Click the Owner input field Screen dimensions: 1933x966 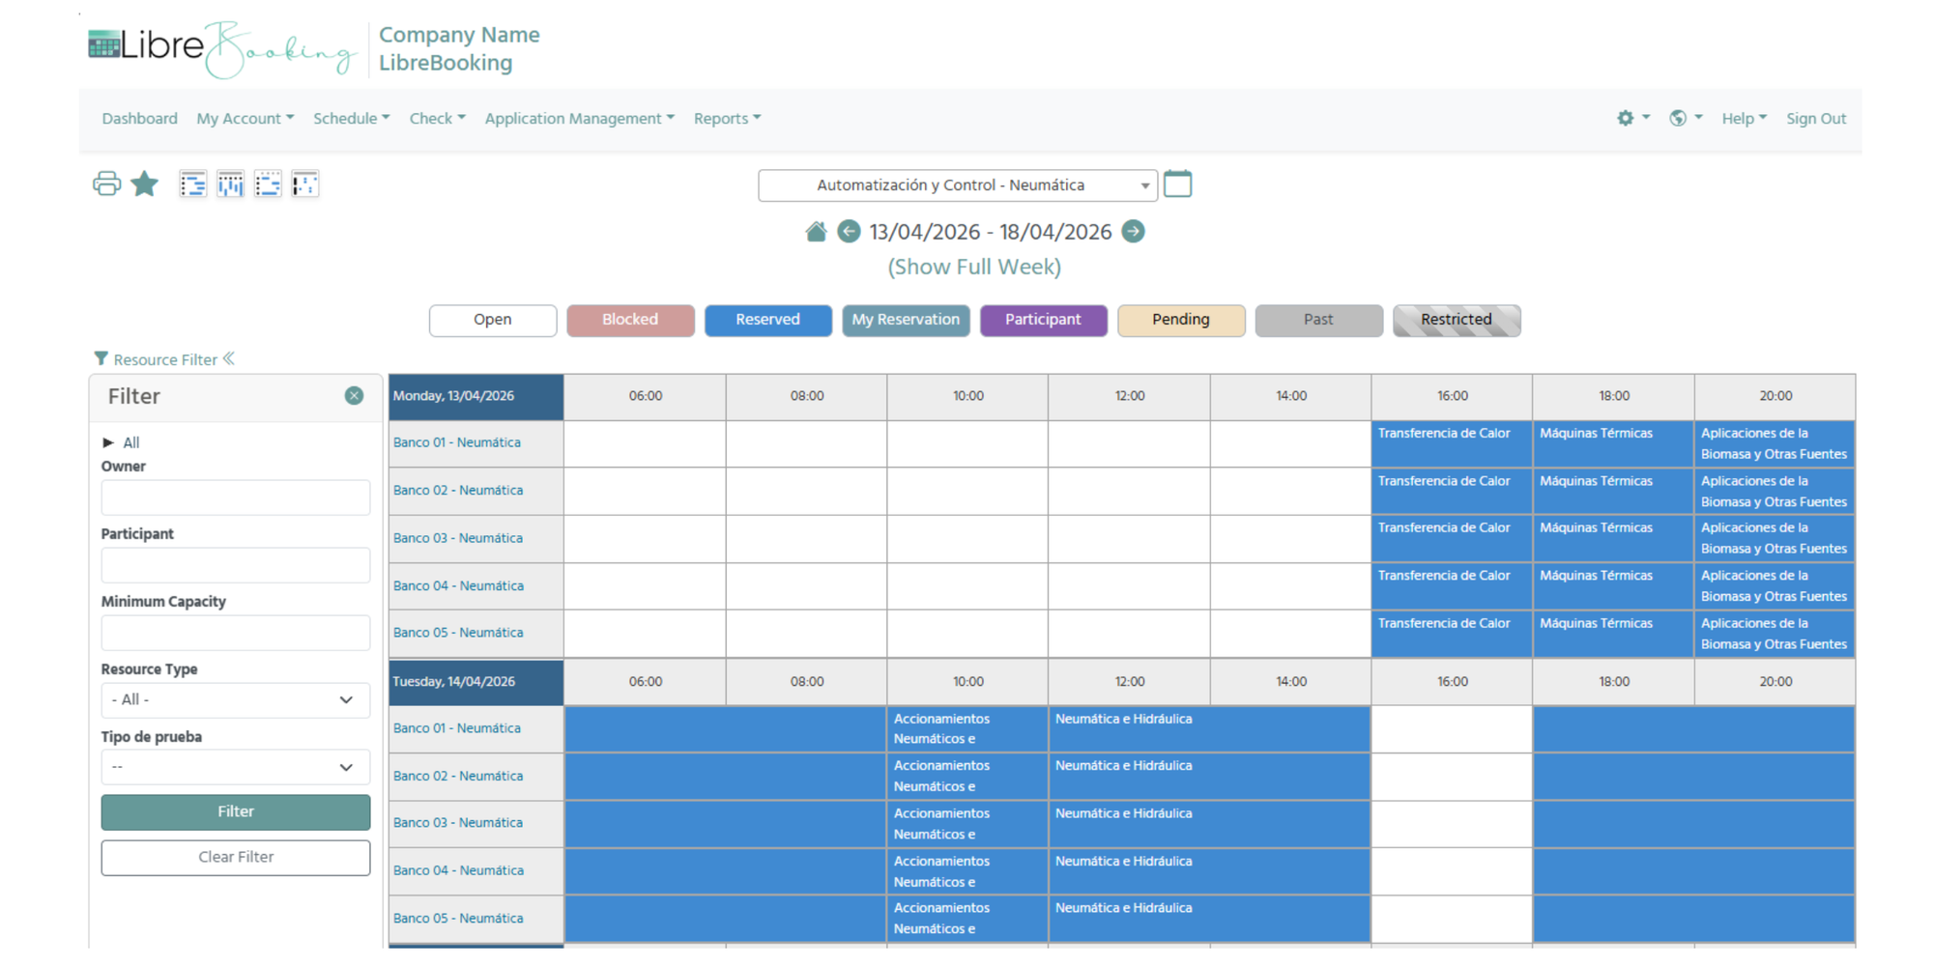pos(235,497)
